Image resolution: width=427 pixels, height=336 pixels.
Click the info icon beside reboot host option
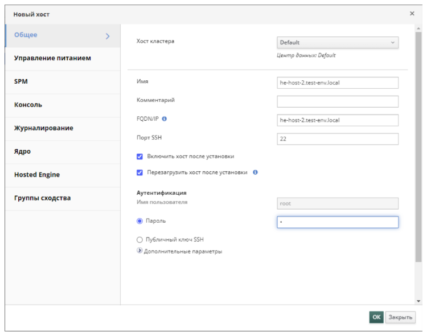pos(255,172)
